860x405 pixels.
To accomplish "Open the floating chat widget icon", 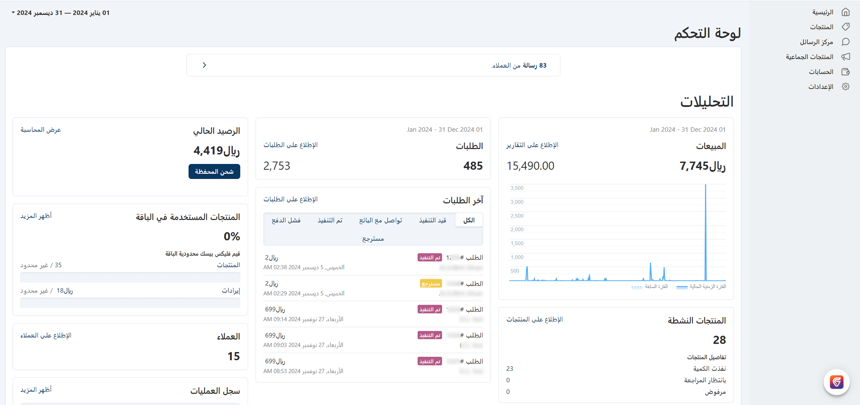I will click(x=836, y=382).
